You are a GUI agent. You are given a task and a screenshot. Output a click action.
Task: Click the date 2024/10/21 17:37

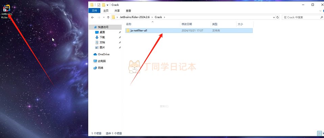192,31
